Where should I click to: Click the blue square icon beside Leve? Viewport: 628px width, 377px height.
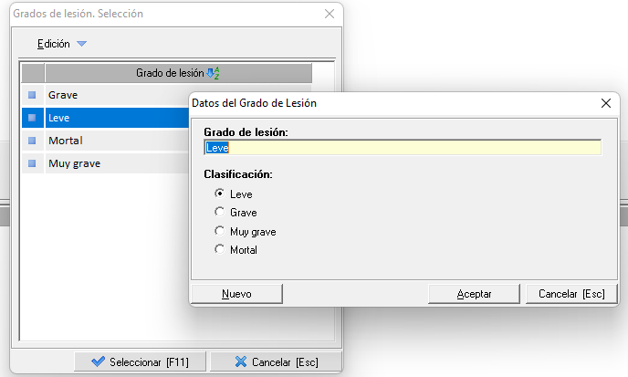point(33,118)
